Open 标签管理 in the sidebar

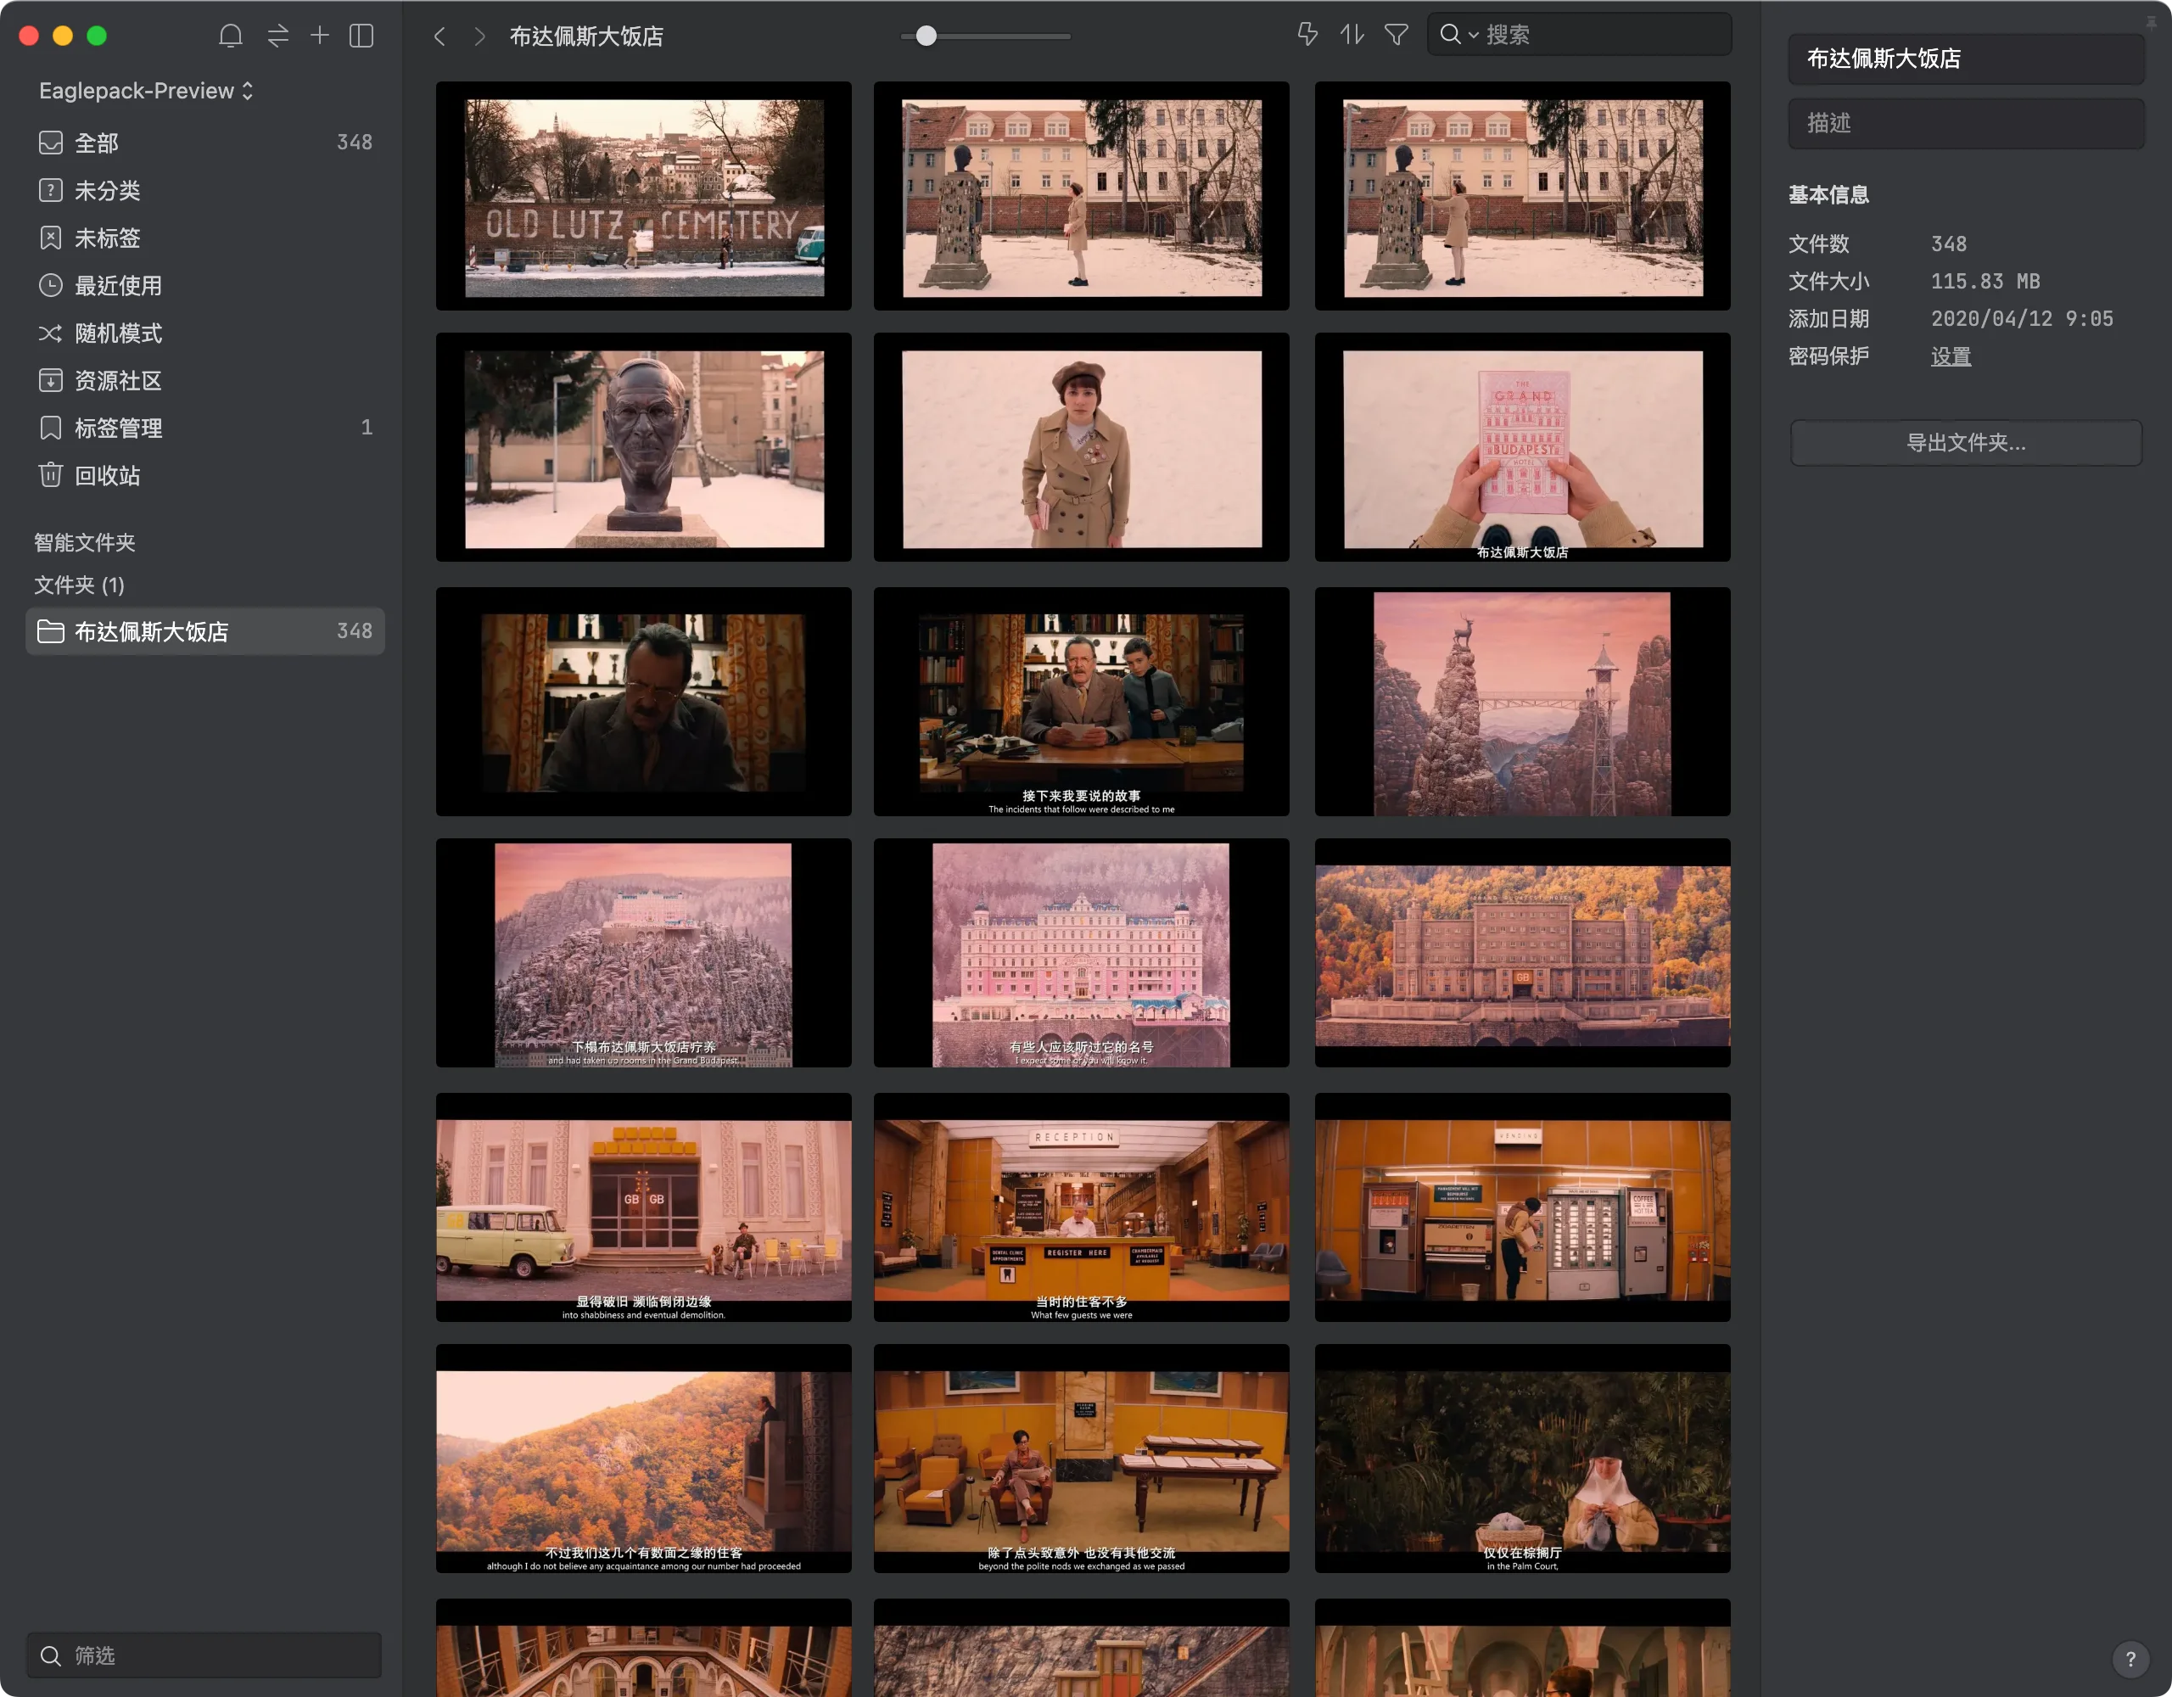(204, 428)
